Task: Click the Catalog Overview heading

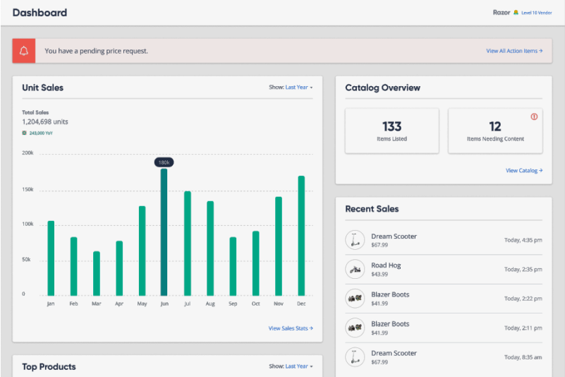Action: [x=383, y=88]
